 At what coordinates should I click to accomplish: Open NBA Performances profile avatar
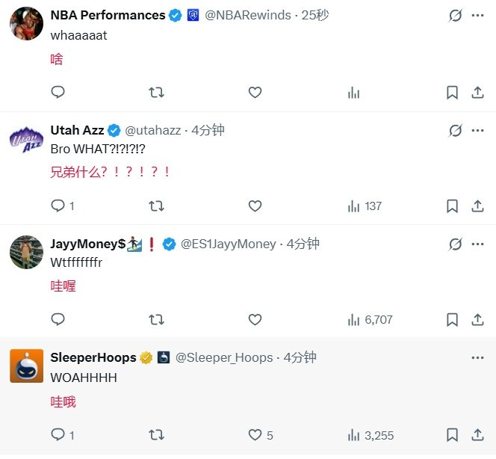point(26,25)
